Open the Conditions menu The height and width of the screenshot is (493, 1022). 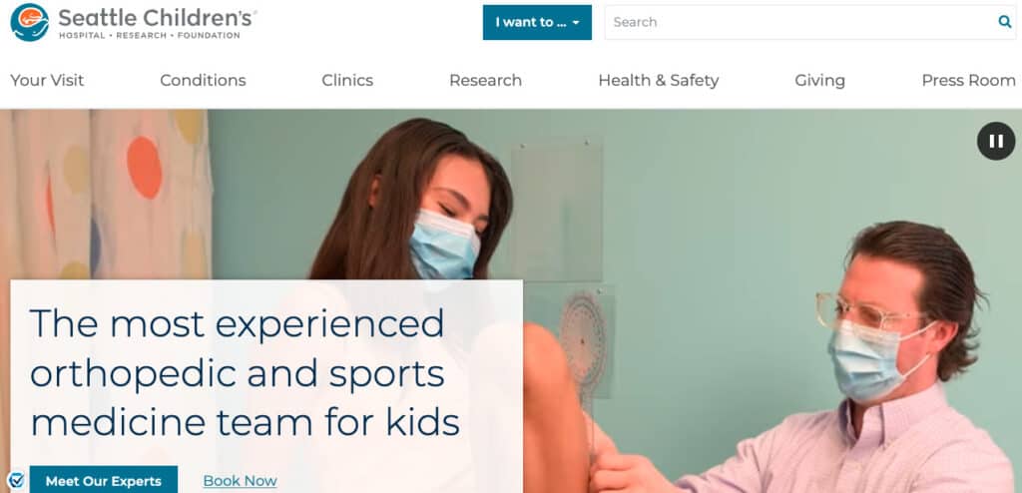click(x=203, y=80)
